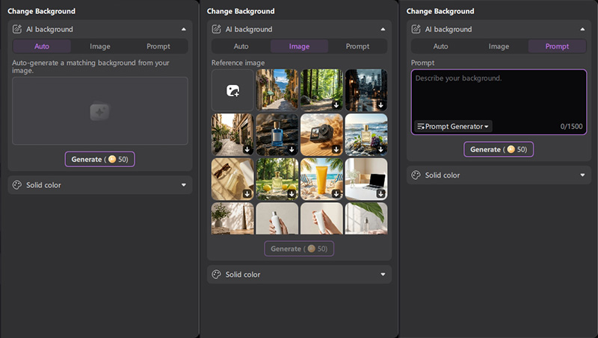Click the sparkle placeholder icon in Auto preview
The image size is (598, 338).
(100, 111)
